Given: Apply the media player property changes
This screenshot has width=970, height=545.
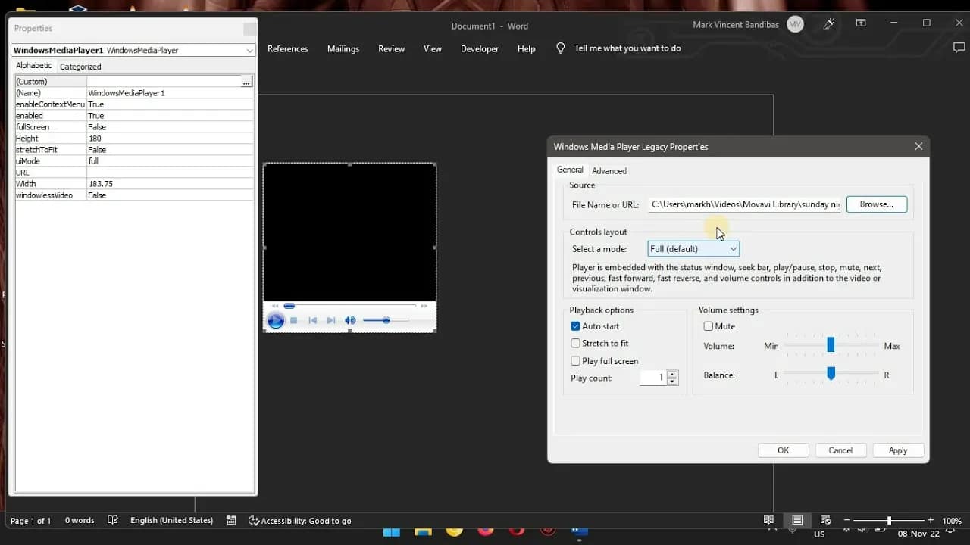Looking at the screenshot, I should [x=898, y=450].
